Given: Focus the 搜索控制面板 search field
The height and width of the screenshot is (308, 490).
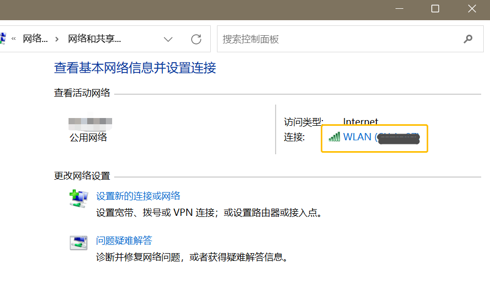Looking at the screenshot, I should pos(350,39).
